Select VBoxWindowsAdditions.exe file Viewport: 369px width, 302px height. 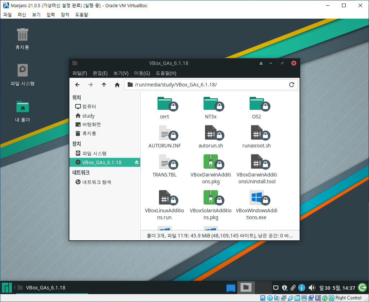tap(257, 205)
